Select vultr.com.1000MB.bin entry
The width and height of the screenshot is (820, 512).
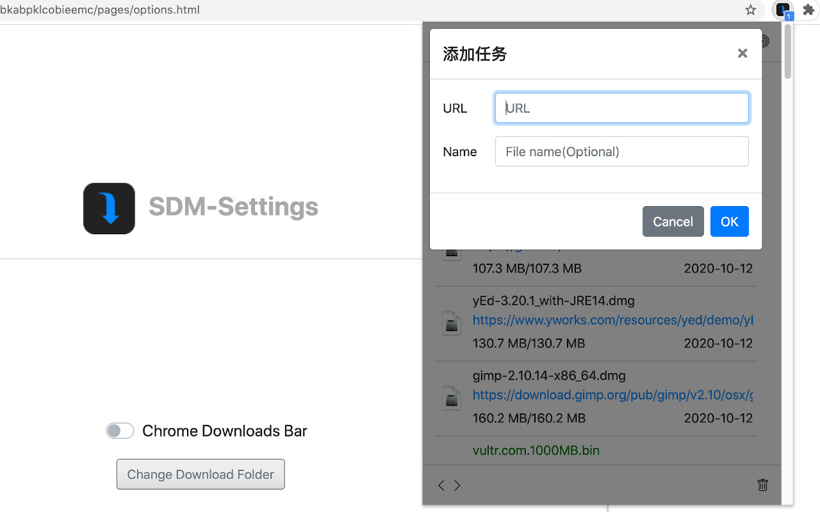536,451
